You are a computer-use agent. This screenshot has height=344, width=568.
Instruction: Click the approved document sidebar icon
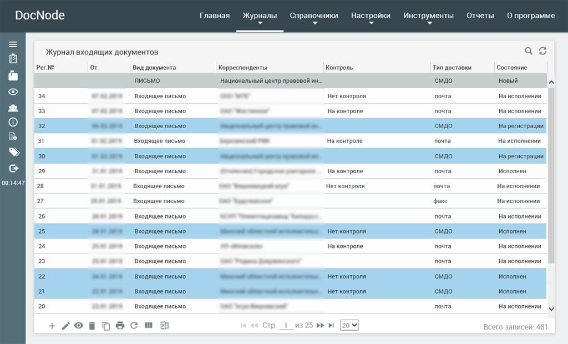pos(13,136)
